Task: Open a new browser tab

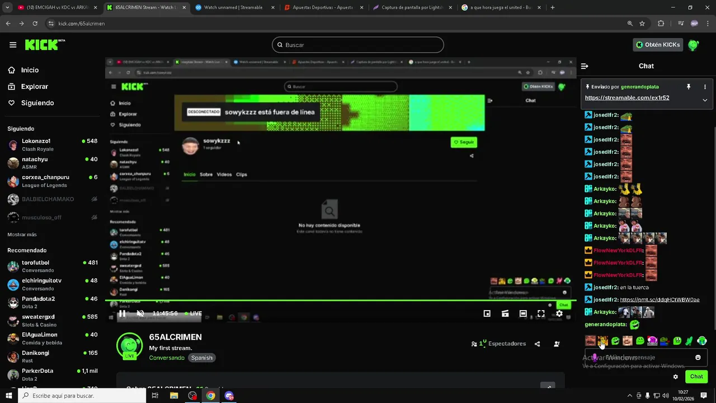Action: 553,8
